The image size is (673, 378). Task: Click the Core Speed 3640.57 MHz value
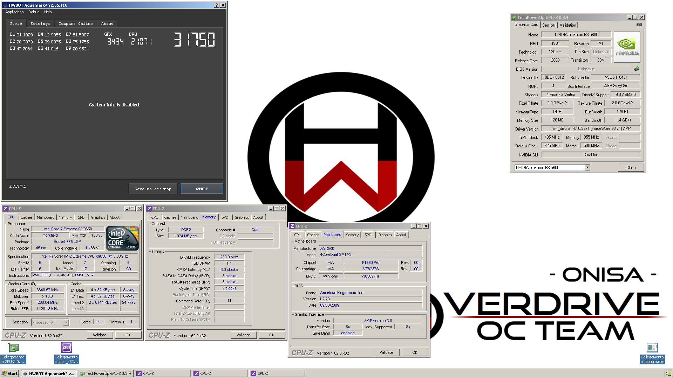(x=48, y=290)
